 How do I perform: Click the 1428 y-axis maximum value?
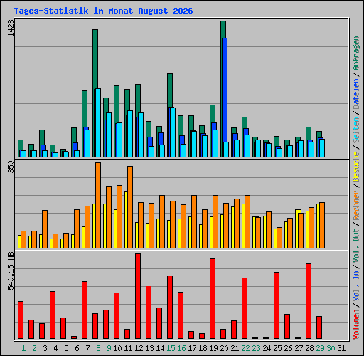click(11, 28)
